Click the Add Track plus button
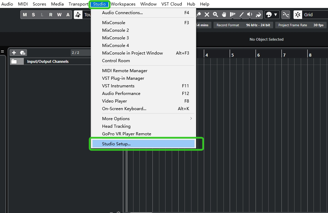 pyautogui.click(x=14, y=53)
